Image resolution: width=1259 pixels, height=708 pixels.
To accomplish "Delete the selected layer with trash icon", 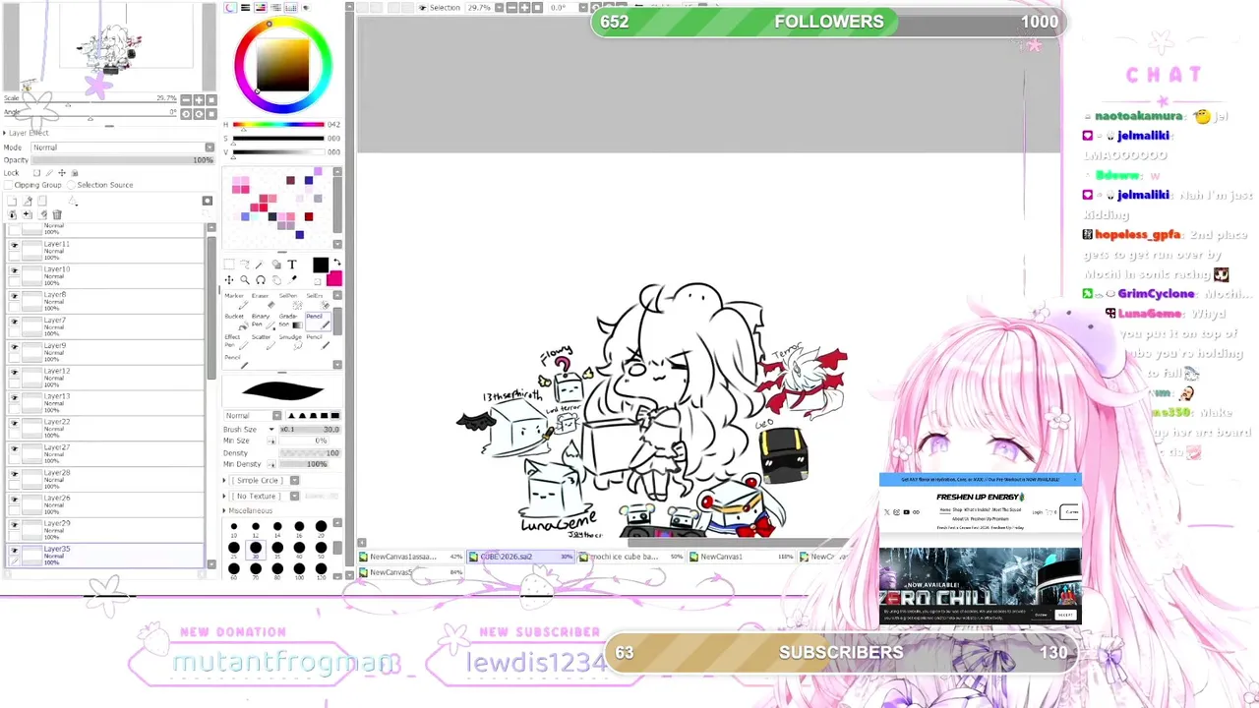I will tap(57, 214).
